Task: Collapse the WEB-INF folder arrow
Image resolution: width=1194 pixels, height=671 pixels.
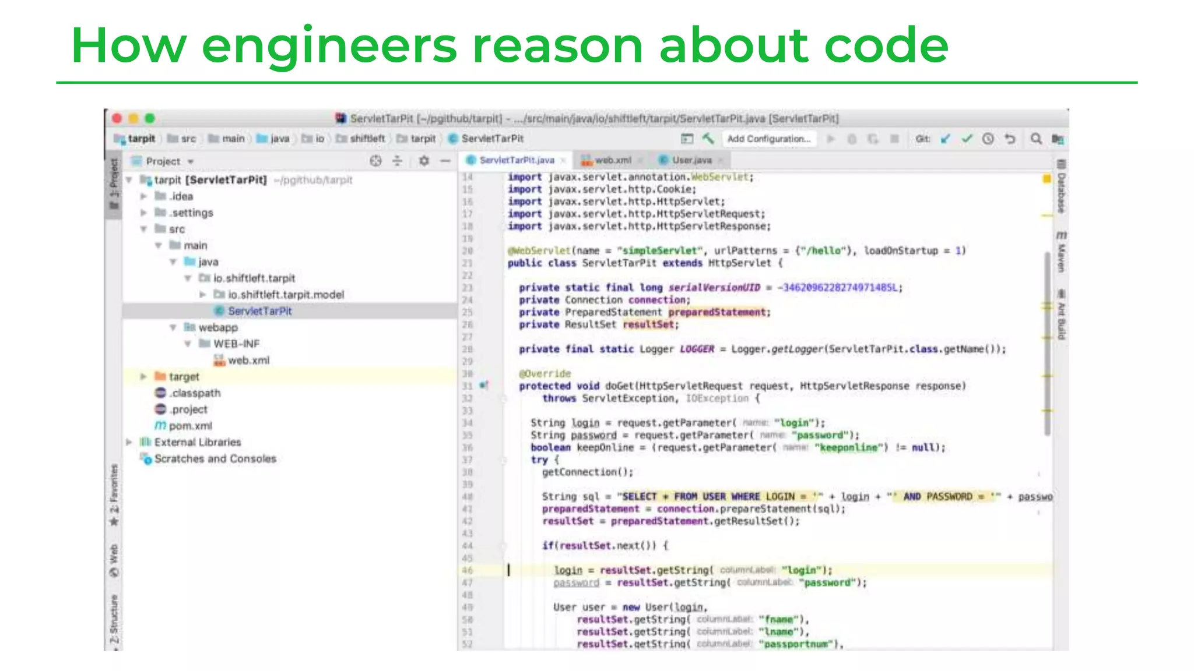Action: (x=188, y=344)
